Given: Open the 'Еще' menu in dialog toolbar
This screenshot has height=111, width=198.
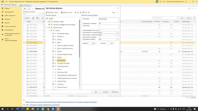Looking at the screenshot, I should click(115, 12).
